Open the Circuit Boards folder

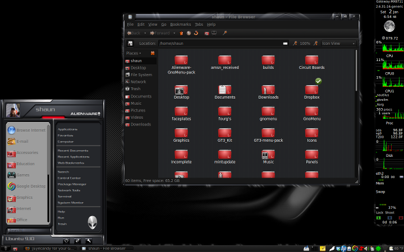(x=312, y=62)
